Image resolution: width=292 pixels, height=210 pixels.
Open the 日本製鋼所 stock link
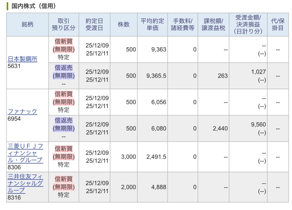pyautogui.click(x=23, y=59)
